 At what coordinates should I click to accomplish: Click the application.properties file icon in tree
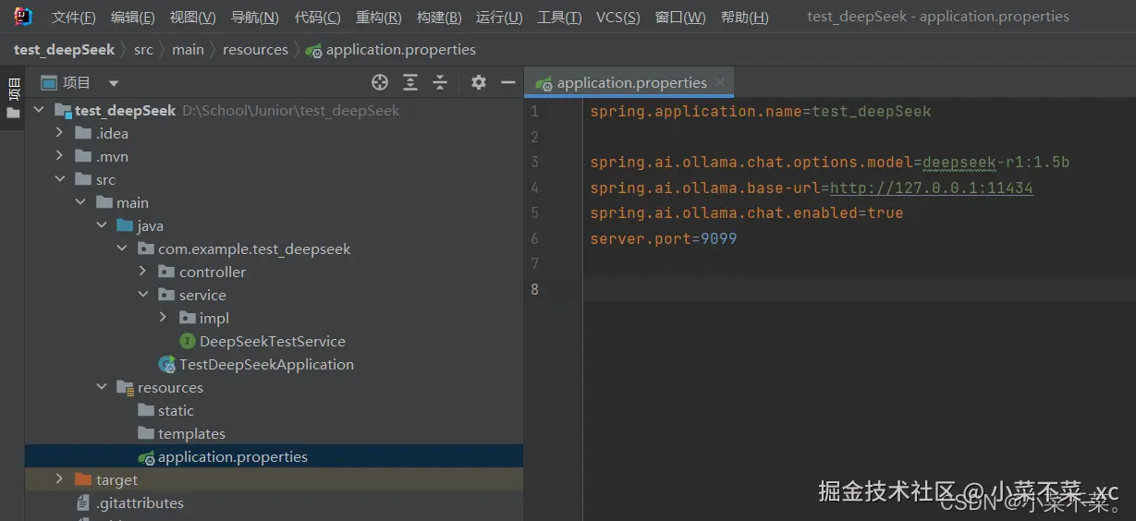(x=146, y=457)
